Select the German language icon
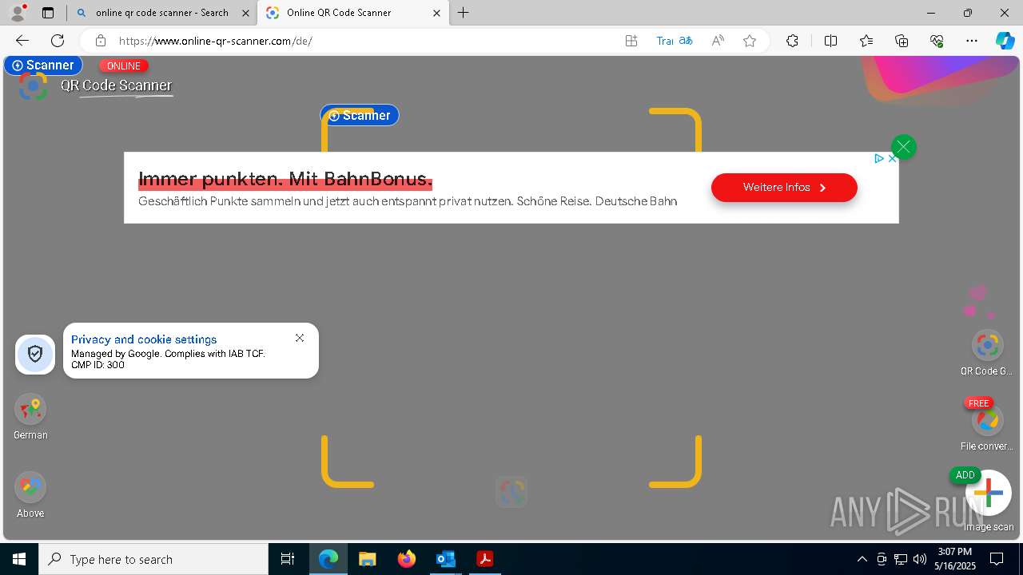Viewport: 1023px width, 575px height. (30, 410)
